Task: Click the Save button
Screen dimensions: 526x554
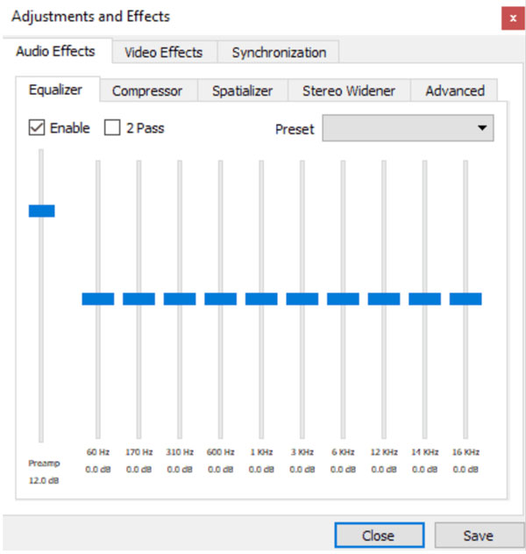Action: [479, 536]
